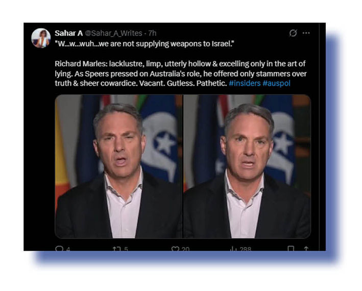
Task: Open the #insiders hashtag
Action: [245, 83]
